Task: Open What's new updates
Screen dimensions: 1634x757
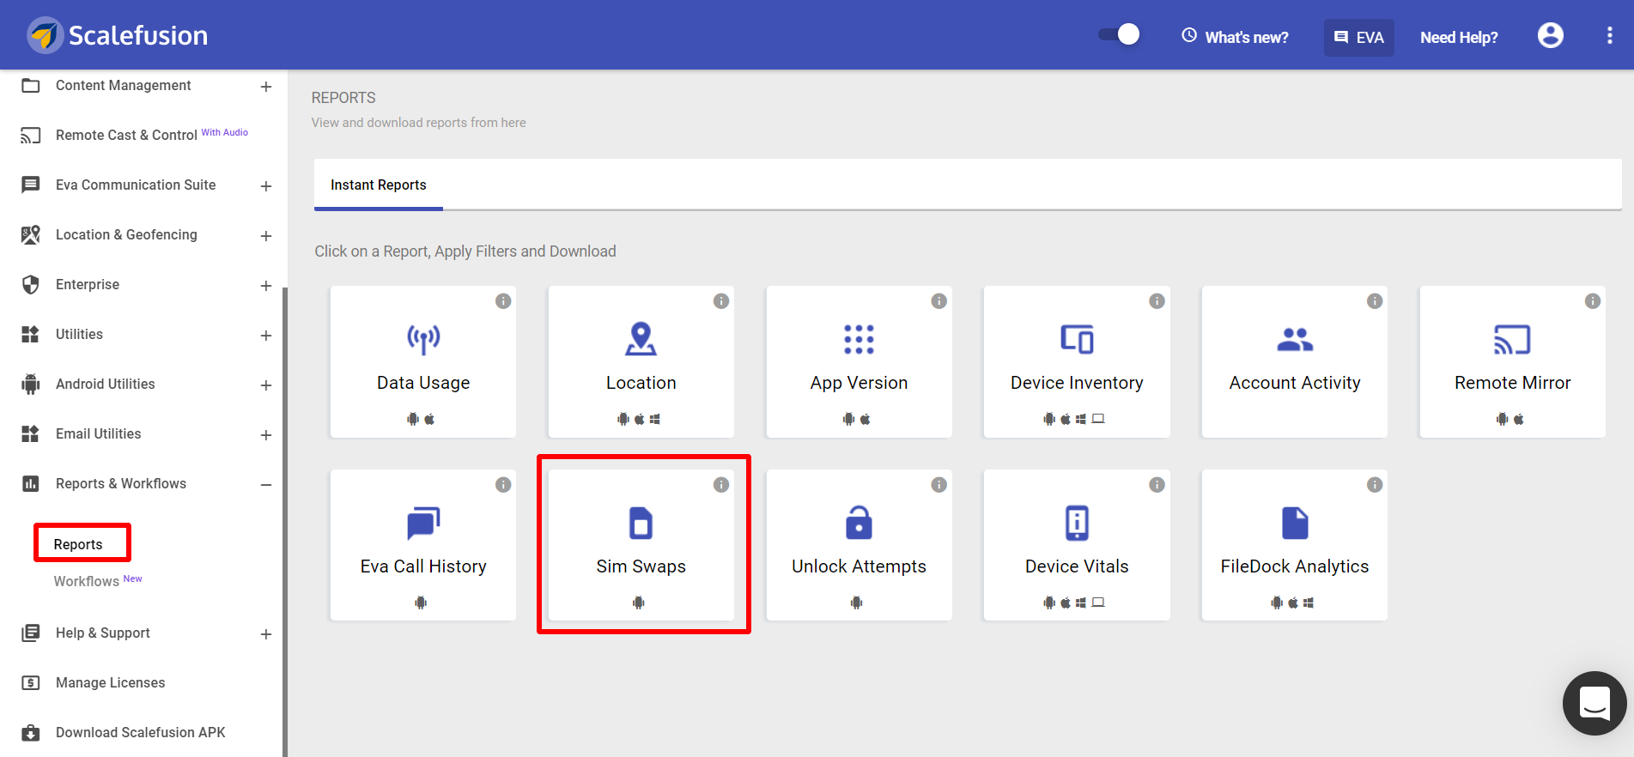Action: pyautogui.click(x=1235, y=37)
